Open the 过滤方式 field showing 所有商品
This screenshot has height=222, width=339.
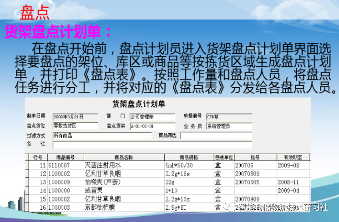pos(102,136)
